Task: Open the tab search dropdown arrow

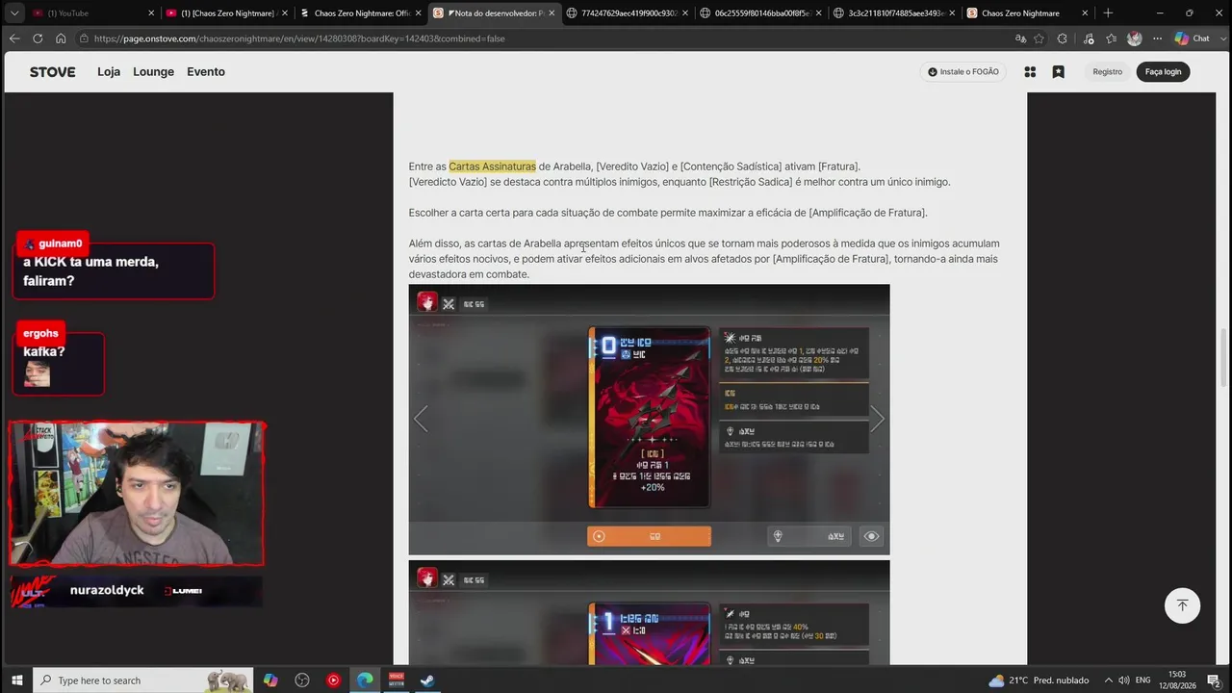Action: tap(14, 13)
